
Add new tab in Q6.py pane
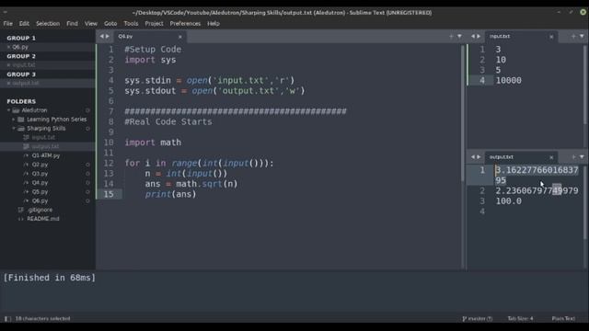(451, 37)
